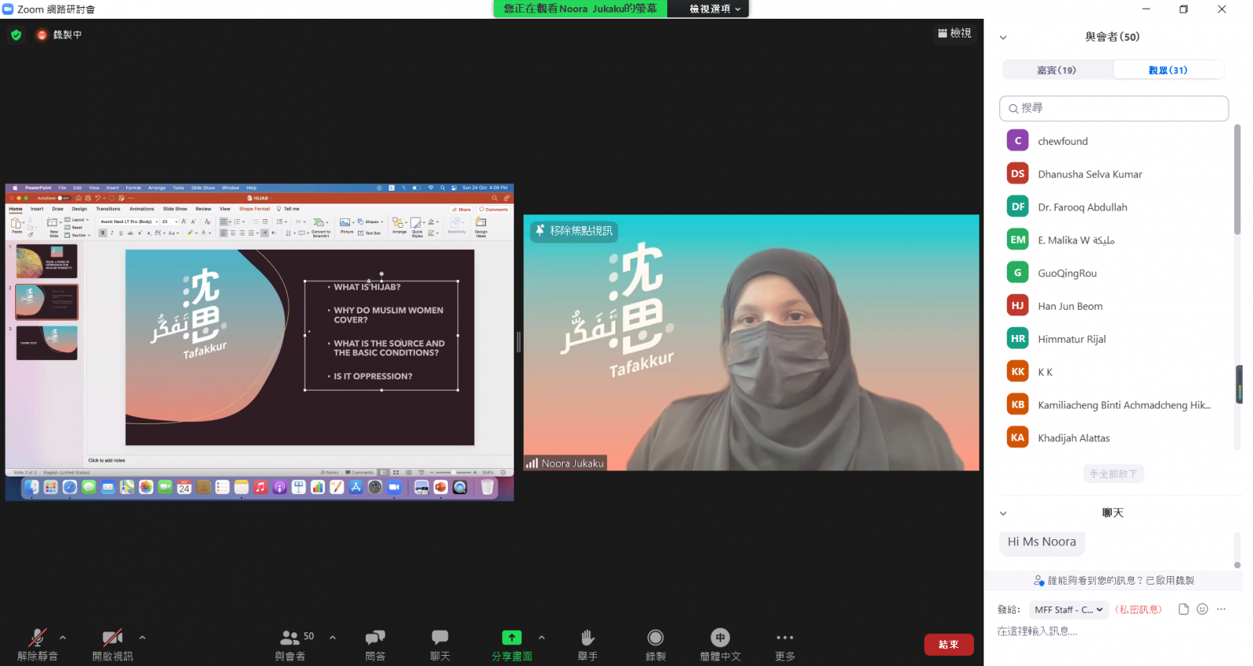Open the chat panel icon
The image size is (1253, 666).
(440, 638)
